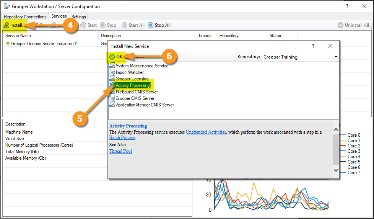The image size is (374, 219).
Task: Open the Repository Connections tab
Action: coord(25,17)
